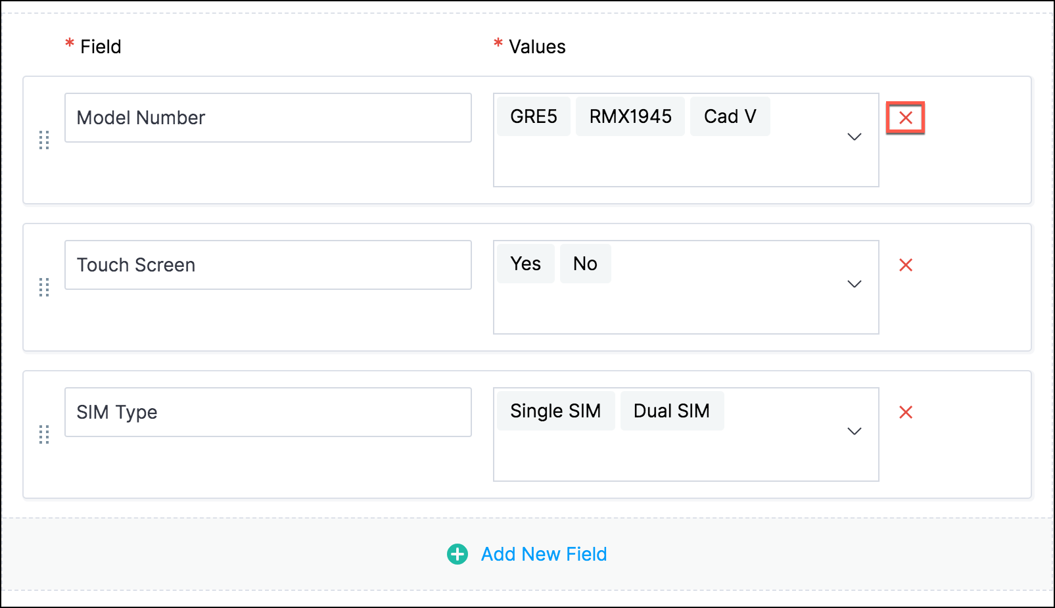Screen dimensions: 1055x608
Task: Click Add New Field link
Action: tap(544, 554)
